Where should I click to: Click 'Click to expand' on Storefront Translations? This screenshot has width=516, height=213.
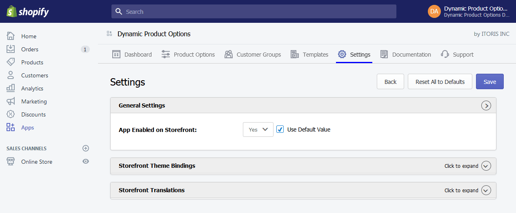[x=461, y=190]
